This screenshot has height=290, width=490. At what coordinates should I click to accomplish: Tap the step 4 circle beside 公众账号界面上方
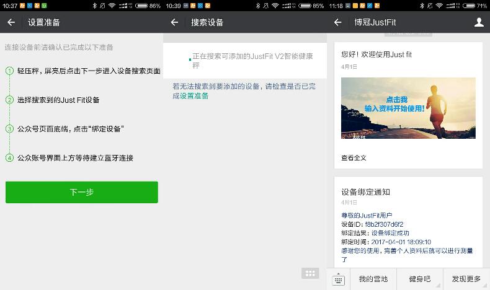[x=9, y=157]
